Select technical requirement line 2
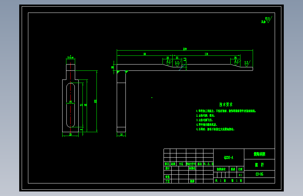This screenshot has height=196, width=303. click(x=205, y=115)
